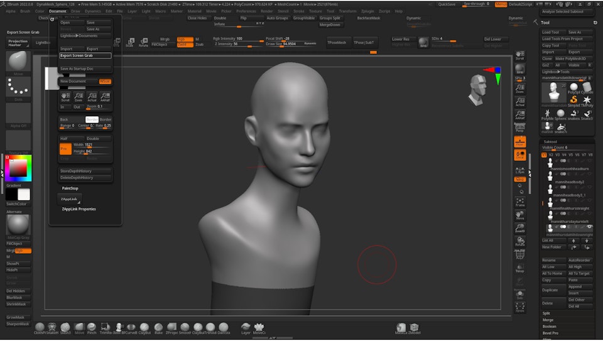Toggle Rgb mode in top shelf
The width and height of the screenshot is (603, 341).
(185, 39)
